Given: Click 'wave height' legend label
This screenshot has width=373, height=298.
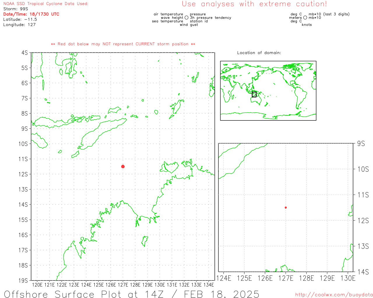Looking at the screenshot, I should [172, 18].
